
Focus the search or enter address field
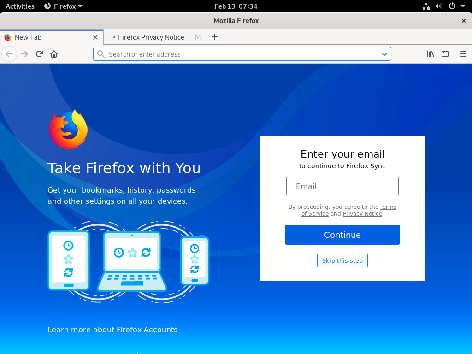242,54
